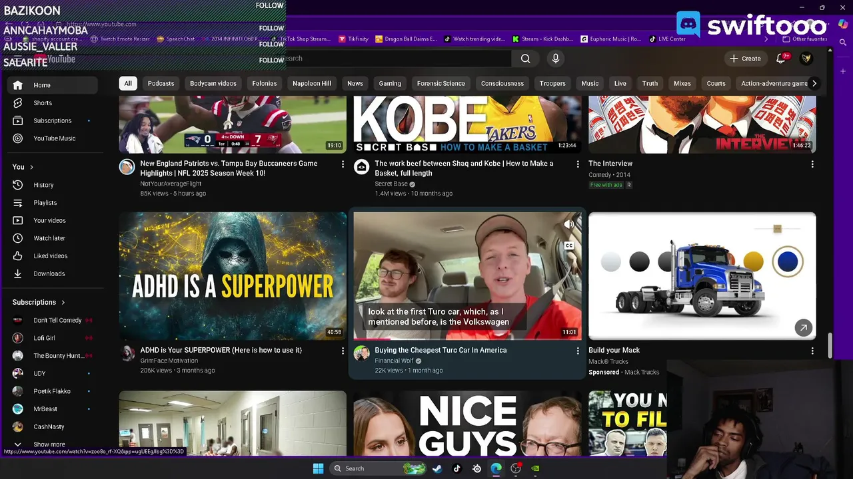Open NotYourAverageFlight channel avatar

tap(127, 166)
